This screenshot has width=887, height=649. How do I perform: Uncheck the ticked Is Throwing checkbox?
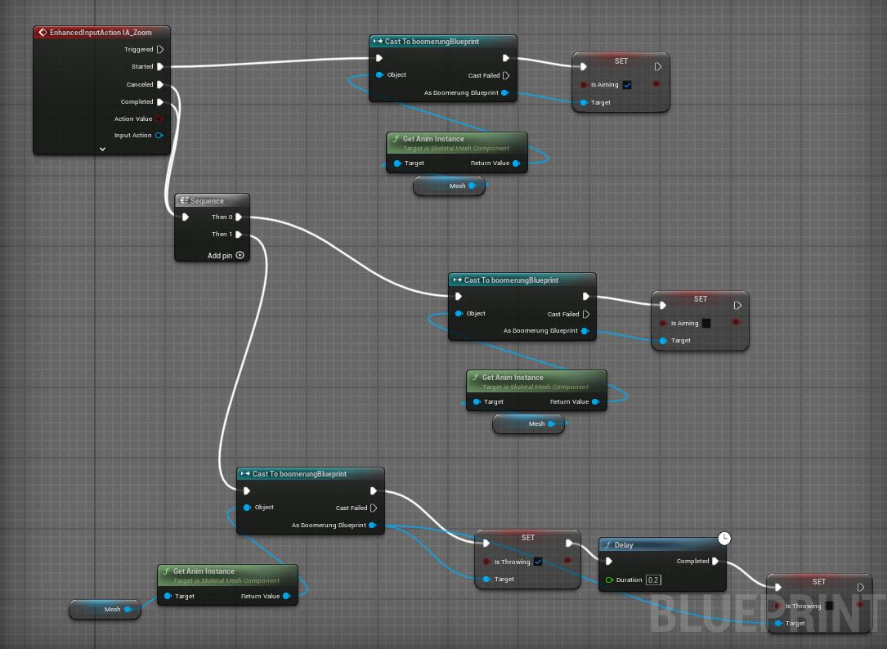tap(538, 562)
